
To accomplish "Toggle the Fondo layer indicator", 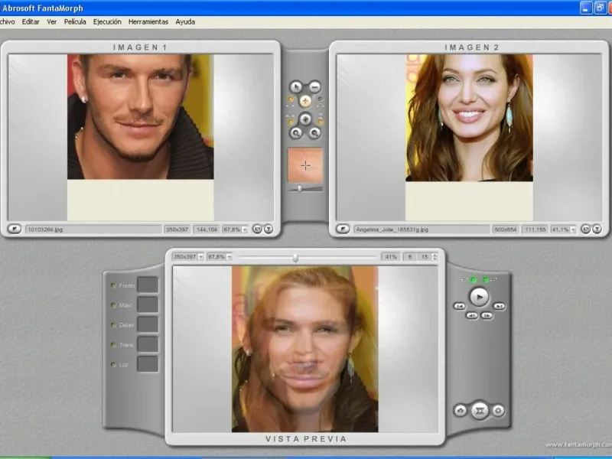I will tap(113, 285).
